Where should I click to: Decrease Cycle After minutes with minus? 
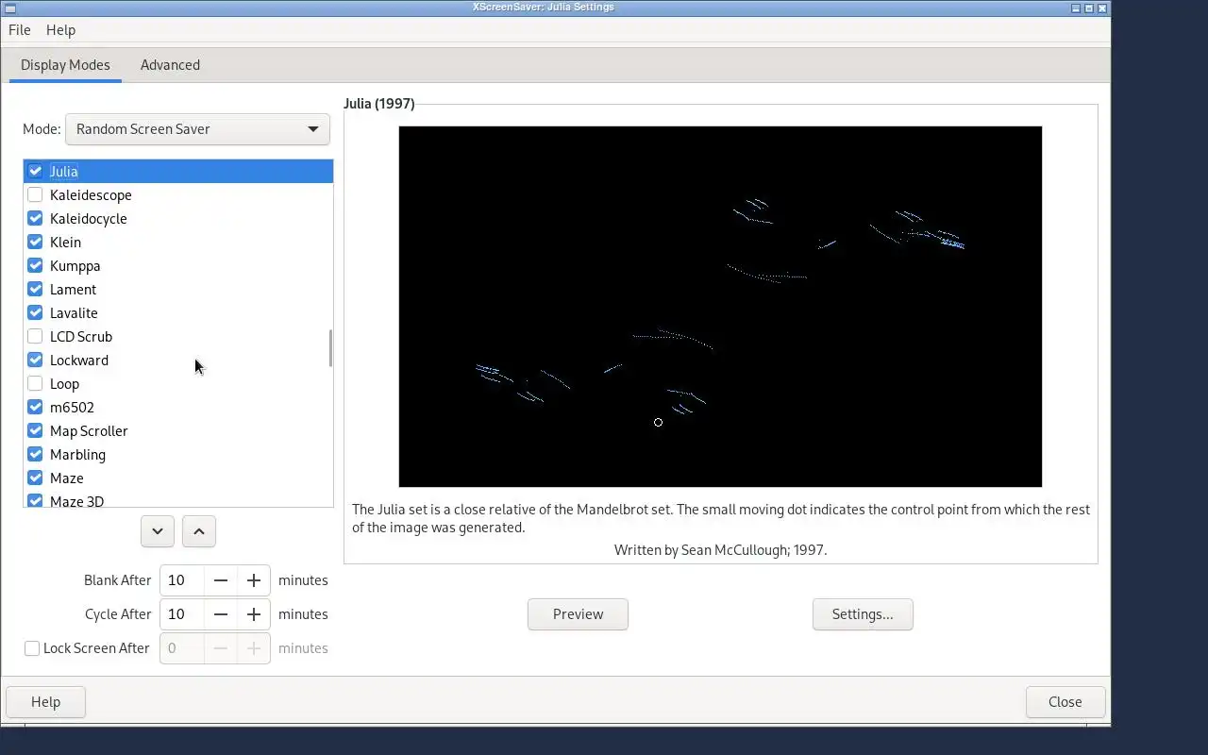[221, 614]
